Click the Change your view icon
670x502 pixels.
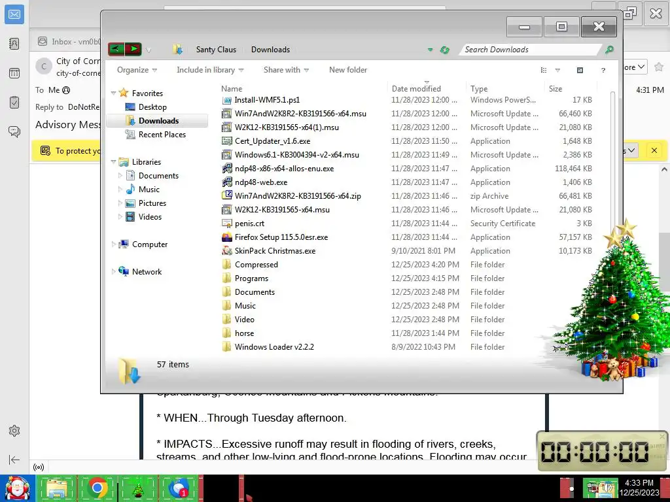[x=544, y=70]
